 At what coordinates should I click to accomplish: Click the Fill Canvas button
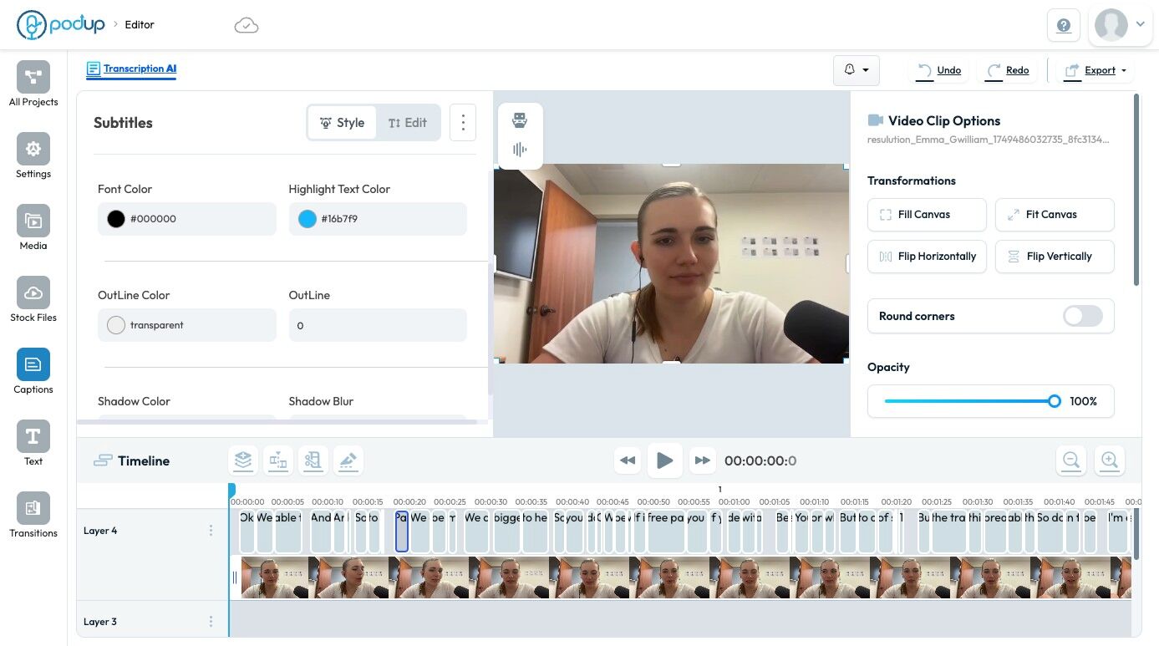click(x=927, y=215)
